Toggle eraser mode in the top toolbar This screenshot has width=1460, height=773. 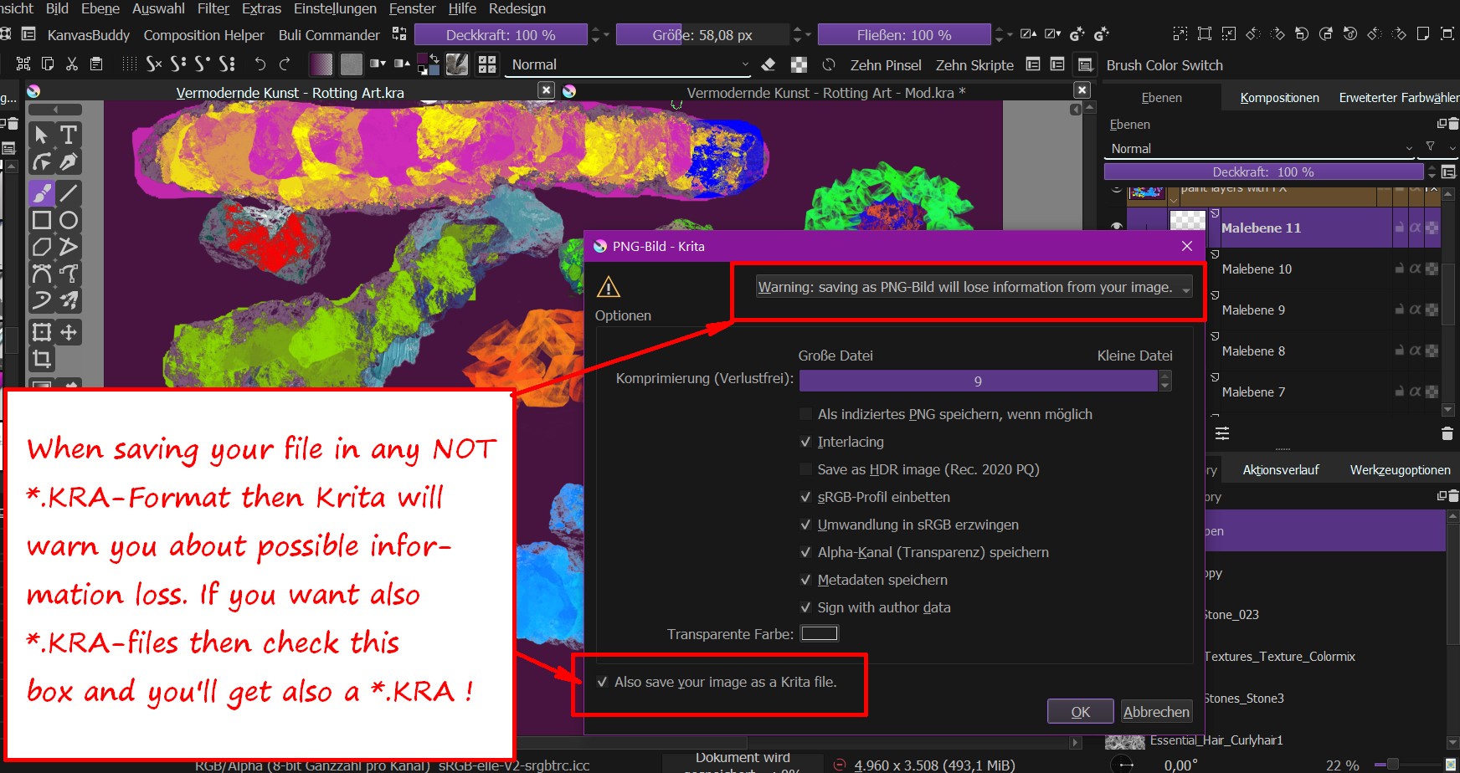(769, 64)
